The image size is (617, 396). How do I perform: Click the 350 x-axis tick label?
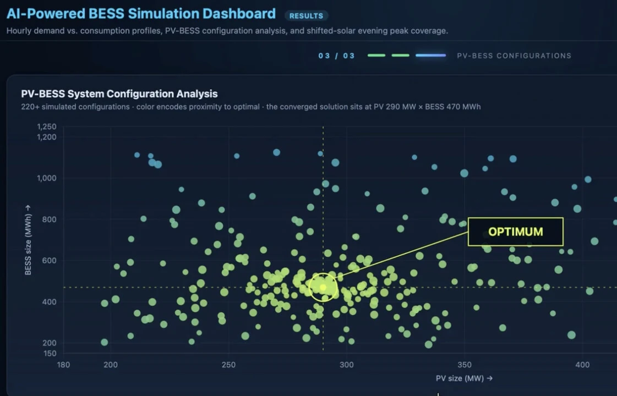[x=465, y=365]
